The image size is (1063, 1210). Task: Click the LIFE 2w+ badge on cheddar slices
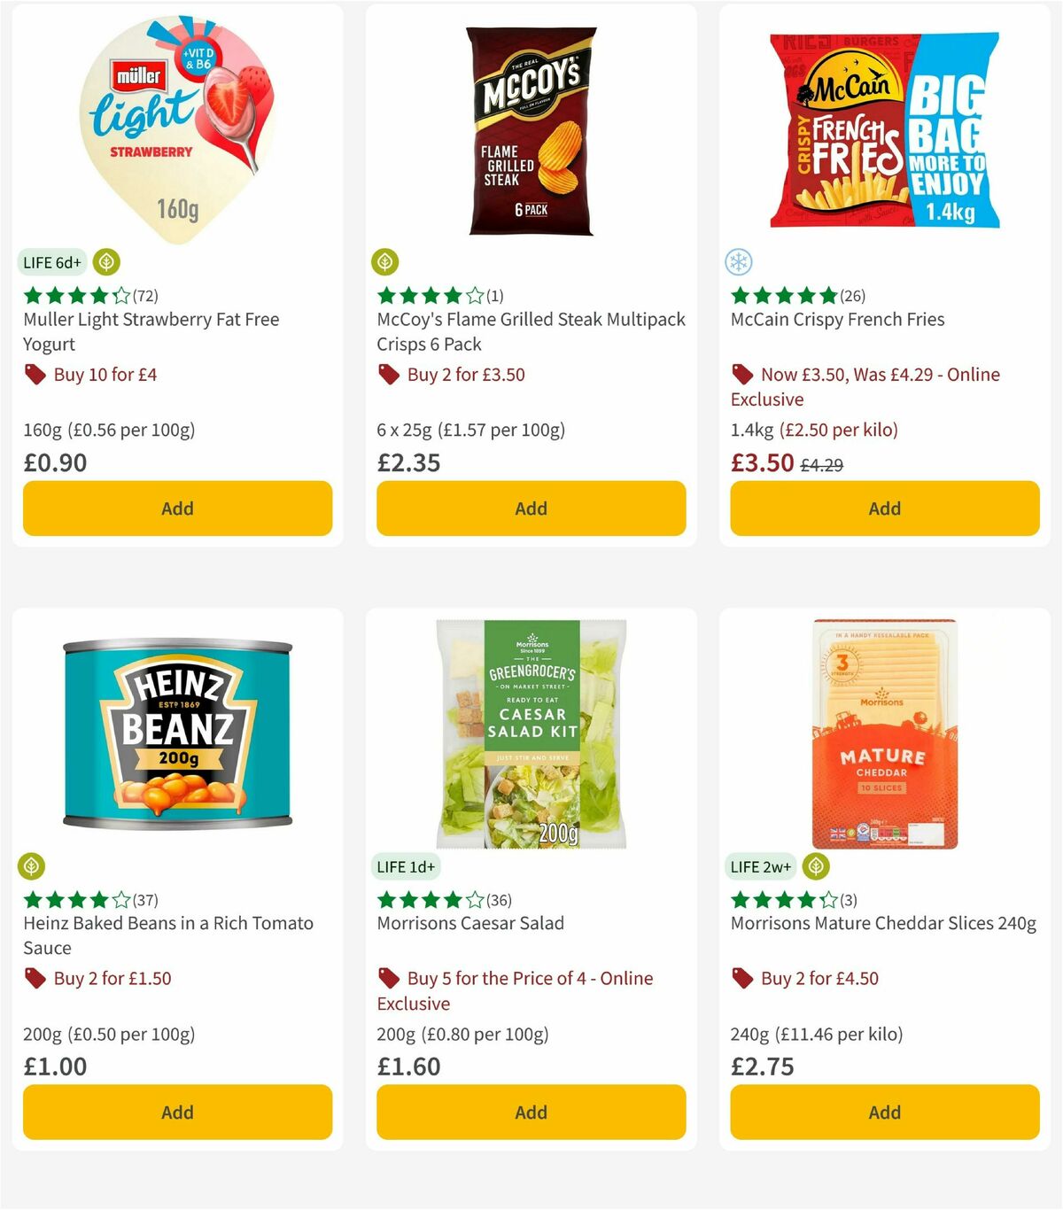tap(758, 866)
